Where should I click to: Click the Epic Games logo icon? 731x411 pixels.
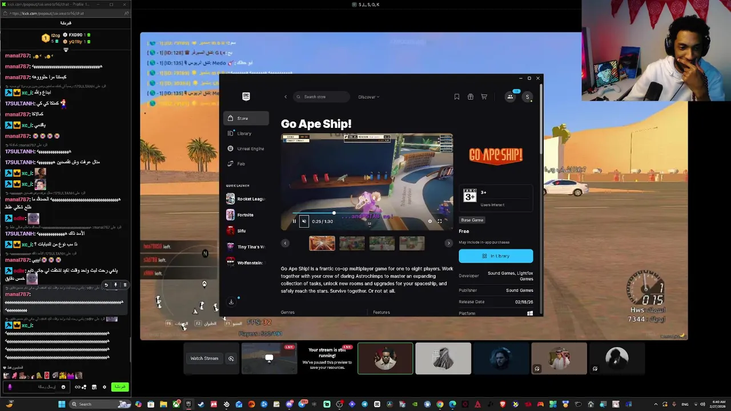tap(246, 96)
